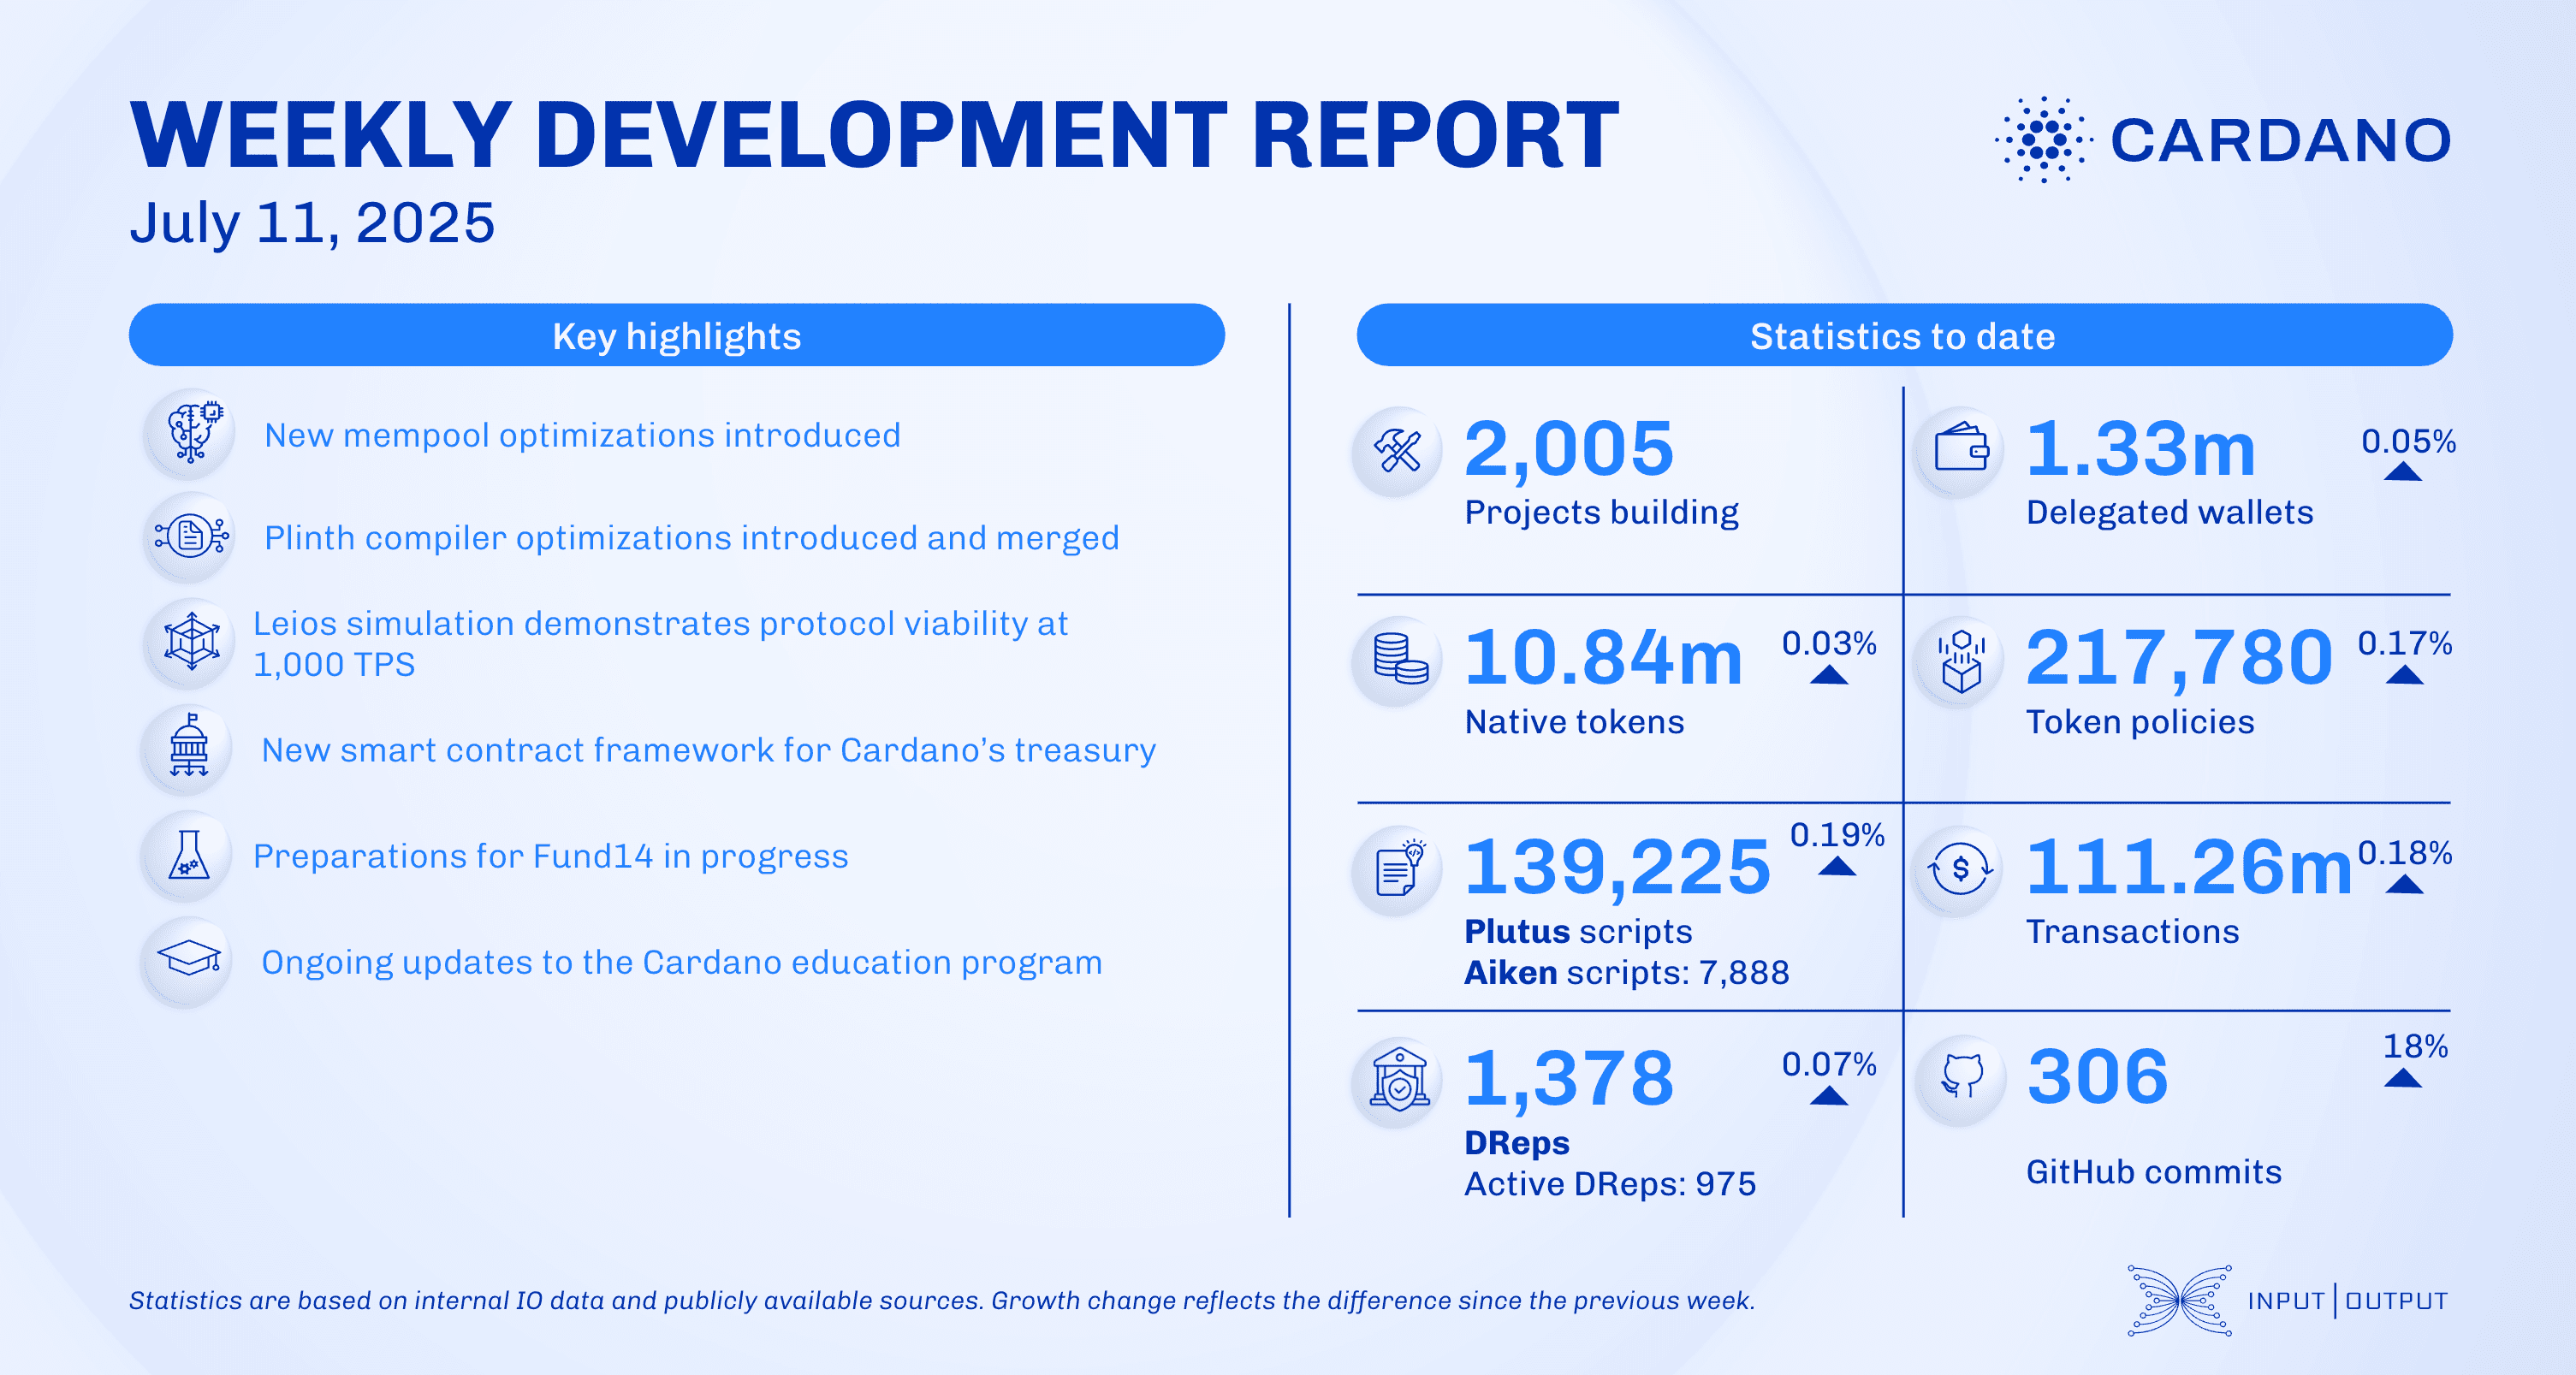Click the 0.17% growth value
The image size is (2576, 1375).
tap(2404, 643)
